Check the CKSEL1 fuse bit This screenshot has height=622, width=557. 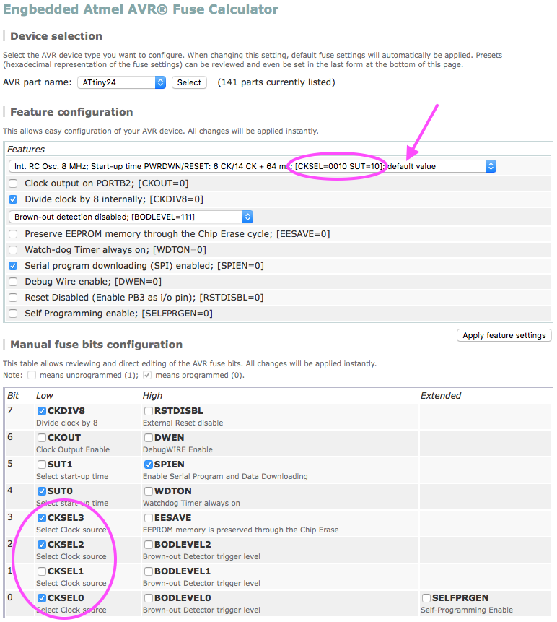coord(42,571)
